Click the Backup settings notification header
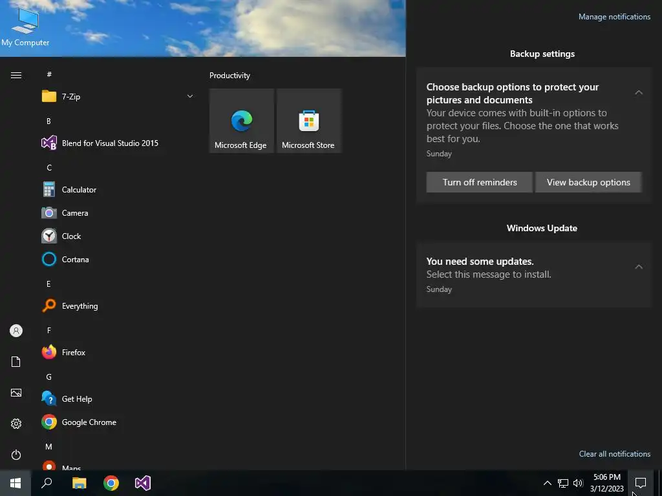This screenshot has height=496, width=662. click(x=542, y=54)
